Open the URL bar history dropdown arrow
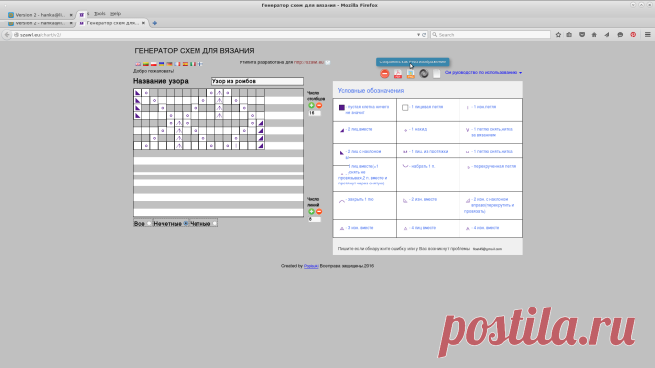Image resolution: width=655 pixels, height=368 pixels. 418,35
